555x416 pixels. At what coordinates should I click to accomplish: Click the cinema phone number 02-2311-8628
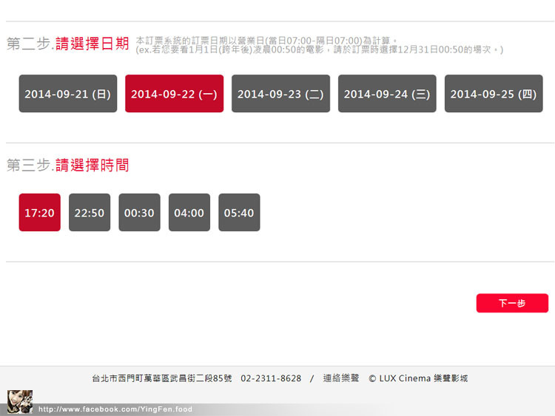271,378
